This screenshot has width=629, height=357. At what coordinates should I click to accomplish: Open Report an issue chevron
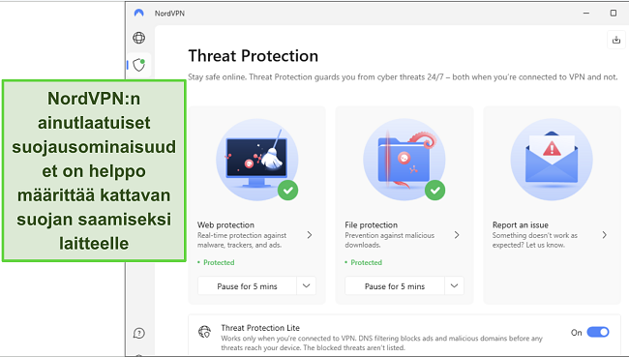[x=604, y=235]
